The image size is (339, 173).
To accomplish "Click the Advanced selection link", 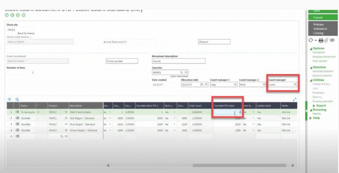I will [x=322, y=71].
